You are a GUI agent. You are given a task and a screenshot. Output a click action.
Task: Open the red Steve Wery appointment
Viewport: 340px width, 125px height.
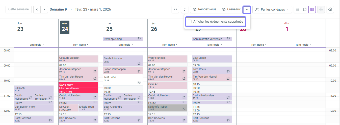pos(78,87)
